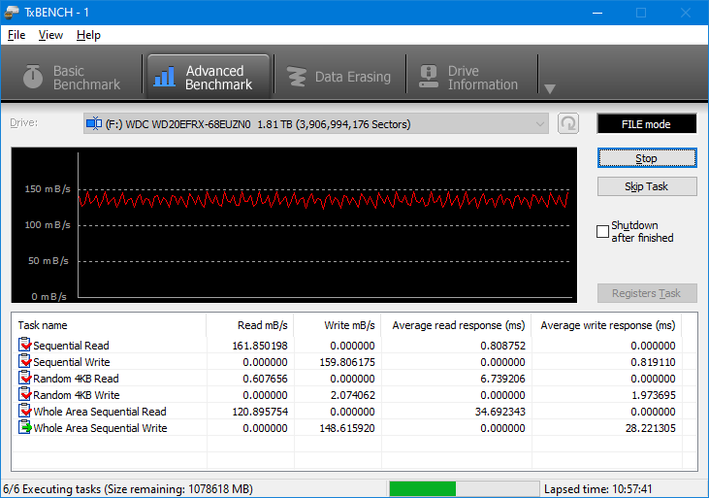The image size is (709, 498).
Task: Click the 150 mB/s graph axis label
Action: (x=48, y=188)
